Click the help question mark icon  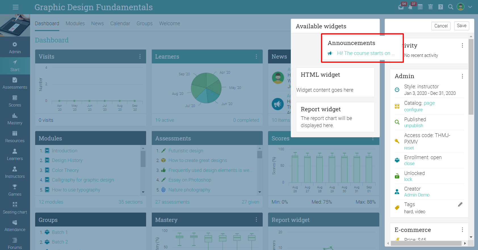[441, 7]
